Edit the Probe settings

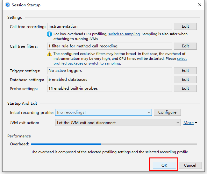coord(185,88)
